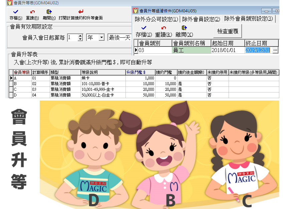Click 重讀(R) icon in 會員升等過濾條件 window
This screenshot has height=209, width=283.
164,28
